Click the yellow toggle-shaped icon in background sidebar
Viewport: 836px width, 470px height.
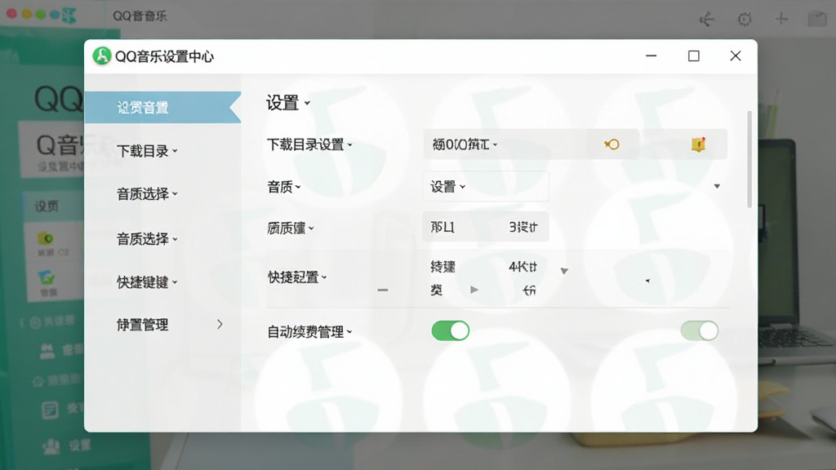[46, 238]
